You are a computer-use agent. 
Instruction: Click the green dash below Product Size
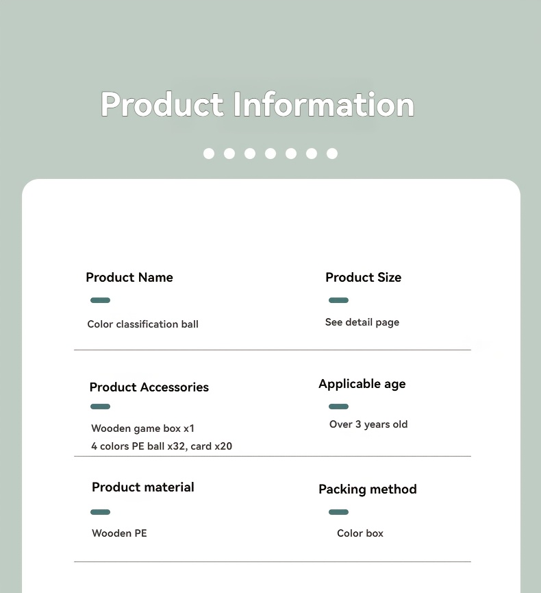point(338,300)
